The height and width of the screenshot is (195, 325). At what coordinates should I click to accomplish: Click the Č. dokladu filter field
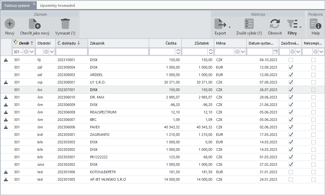tap(72, 52)
